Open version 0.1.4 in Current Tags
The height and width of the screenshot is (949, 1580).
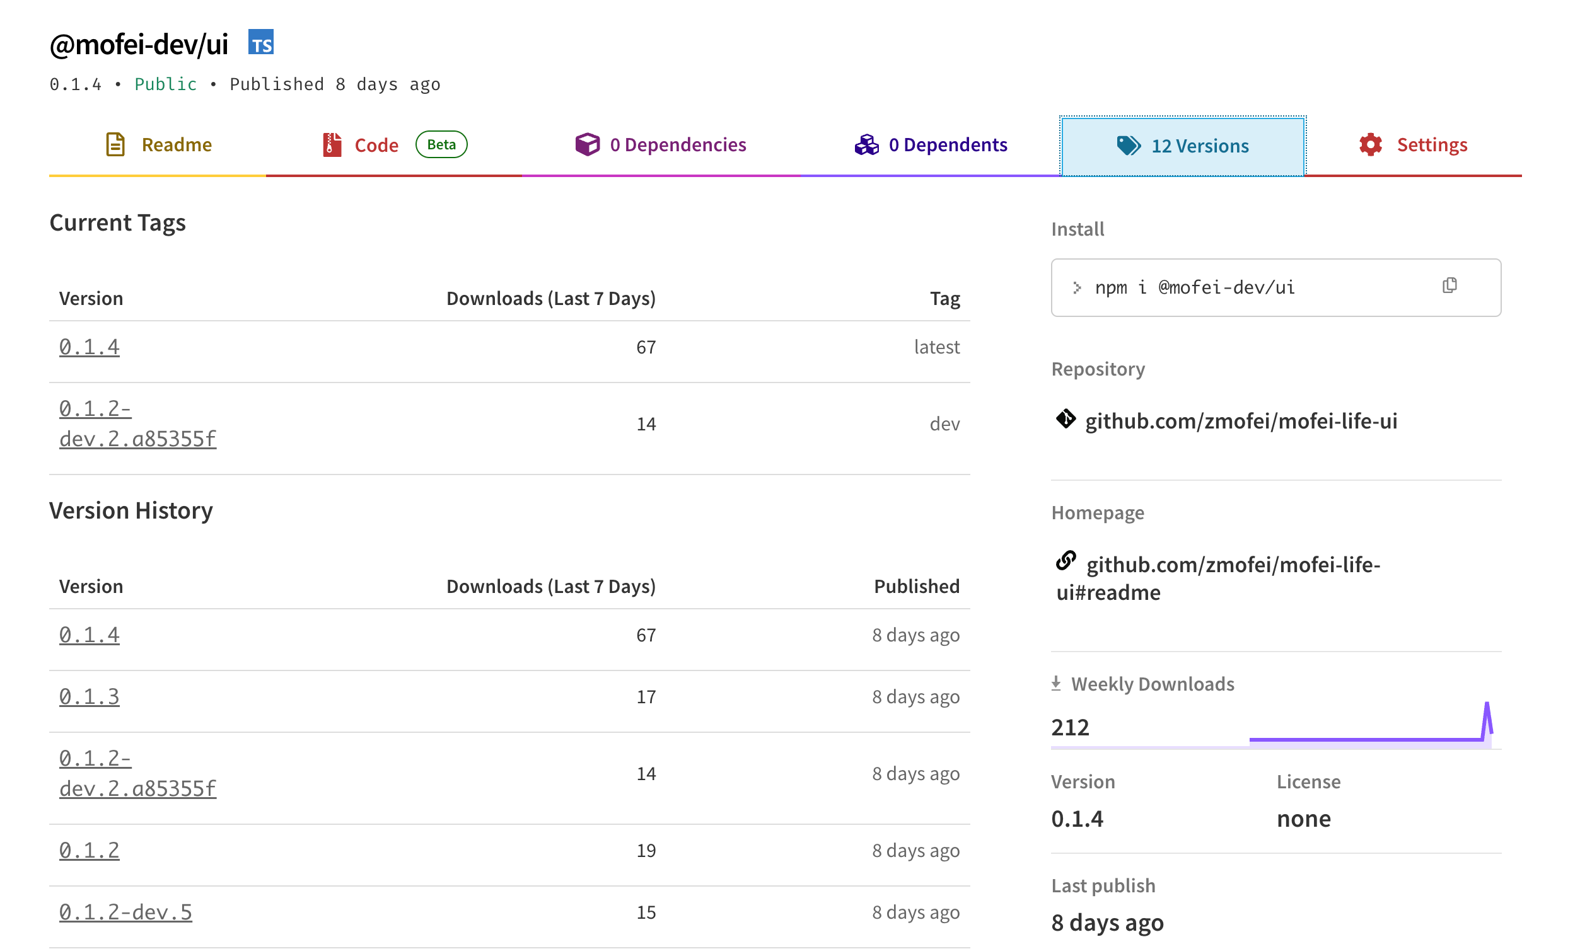point(90,347)
